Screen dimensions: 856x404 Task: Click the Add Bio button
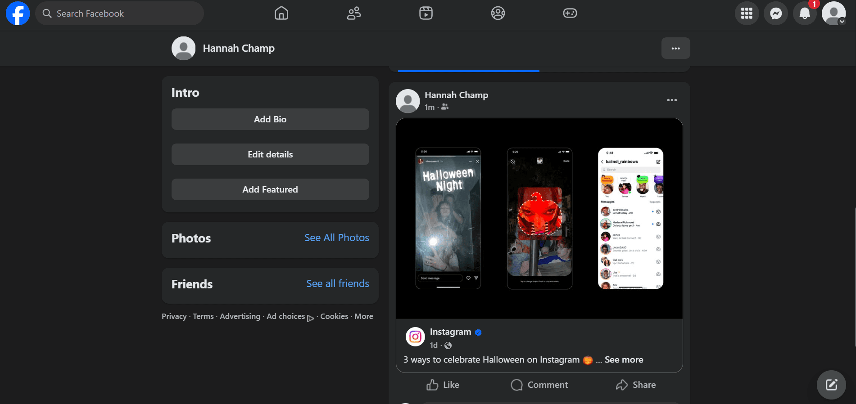coord(270,119)
